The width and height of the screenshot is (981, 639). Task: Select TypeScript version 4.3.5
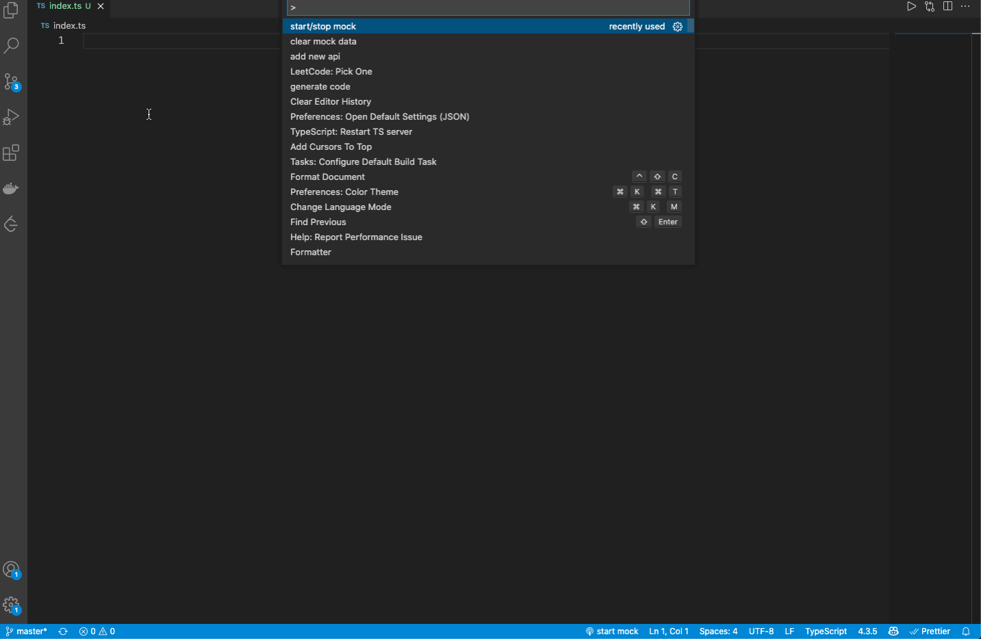867,631
